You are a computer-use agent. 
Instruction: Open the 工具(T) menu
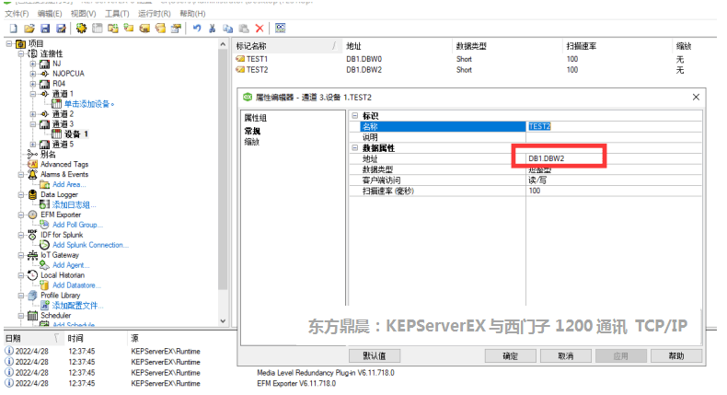[117, 14]
